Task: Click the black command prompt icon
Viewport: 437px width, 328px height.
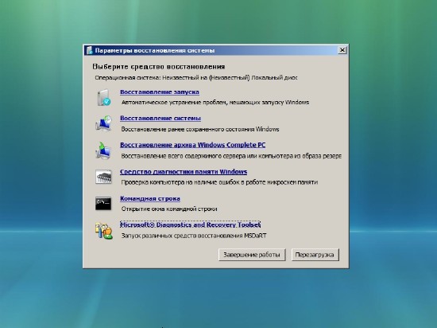Action: 103,204
